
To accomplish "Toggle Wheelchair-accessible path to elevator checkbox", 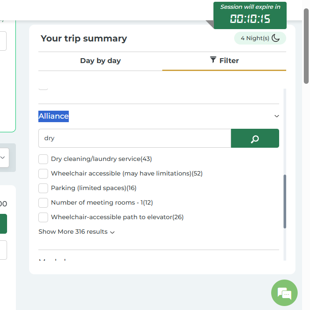I will pos(43,217).
